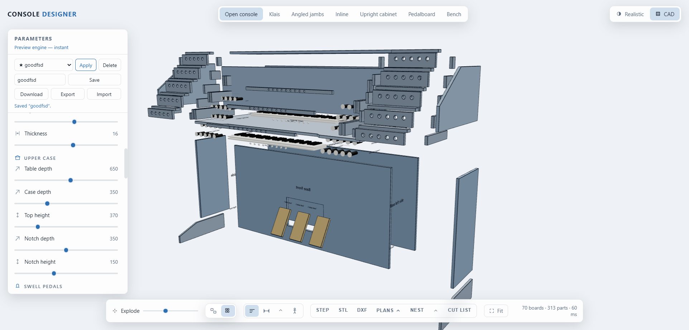The height and width of the screenshot is (330, 689).
Task: Click the Apply preset button
Action: click(x=86, y=65)
